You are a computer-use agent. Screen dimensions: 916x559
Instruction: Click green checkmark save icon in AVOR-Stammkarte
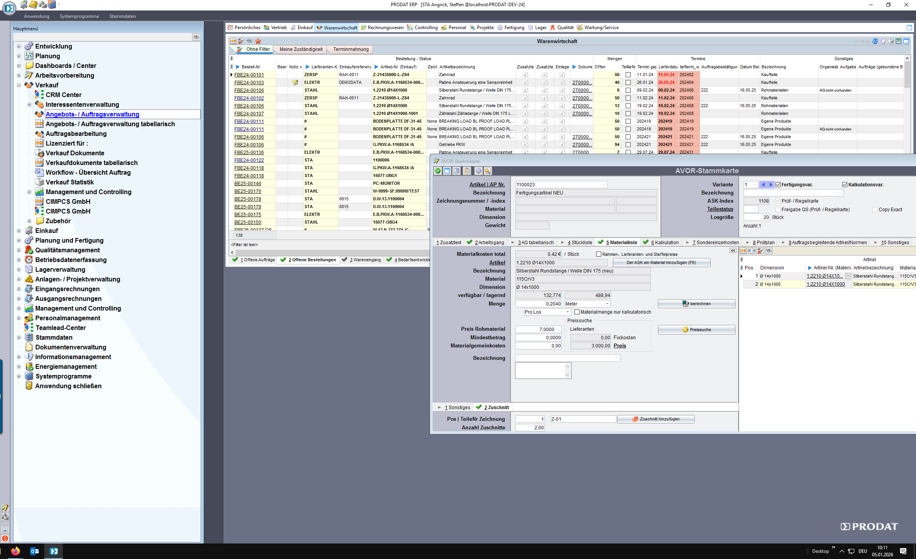click(438, 171)
